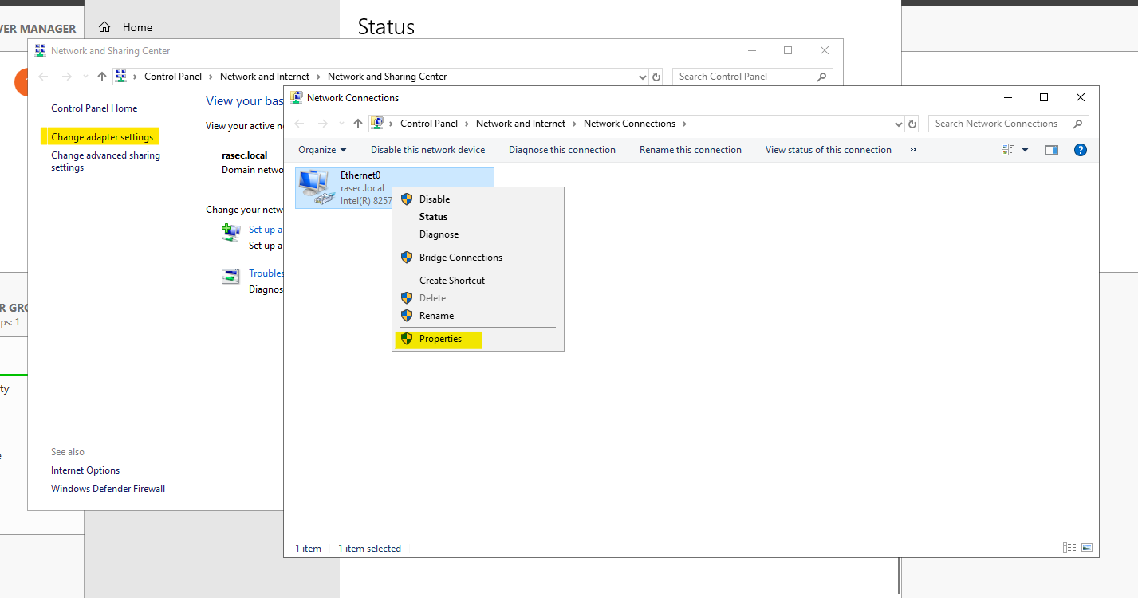Click Network Connections breadcrumb segment
Image resolution: width=1138 pixels, height=598 pixels.
point(629,124)
